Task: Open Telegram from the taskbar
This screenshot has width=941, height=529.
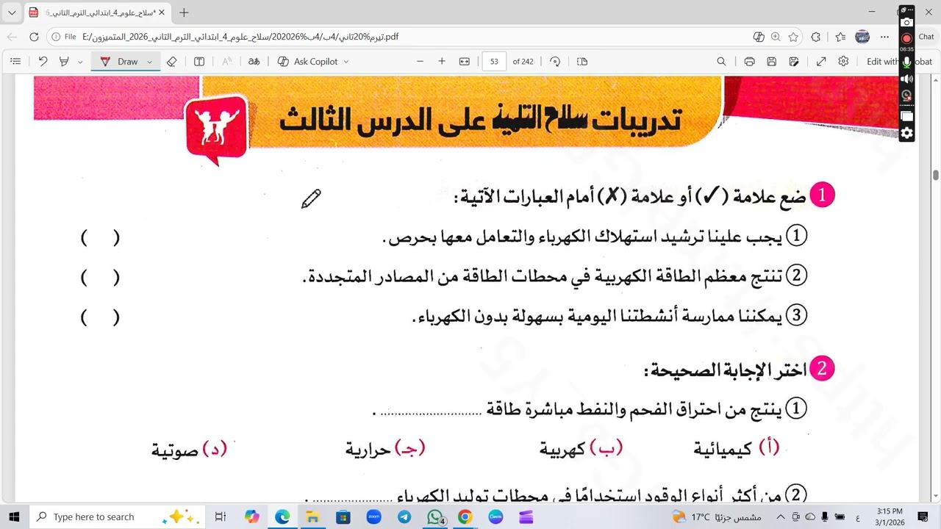Action: (404, 517)
